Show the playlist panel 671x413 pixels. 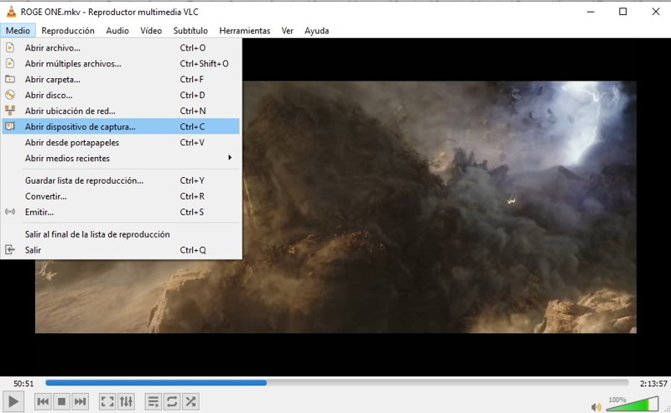coord(153,402)
